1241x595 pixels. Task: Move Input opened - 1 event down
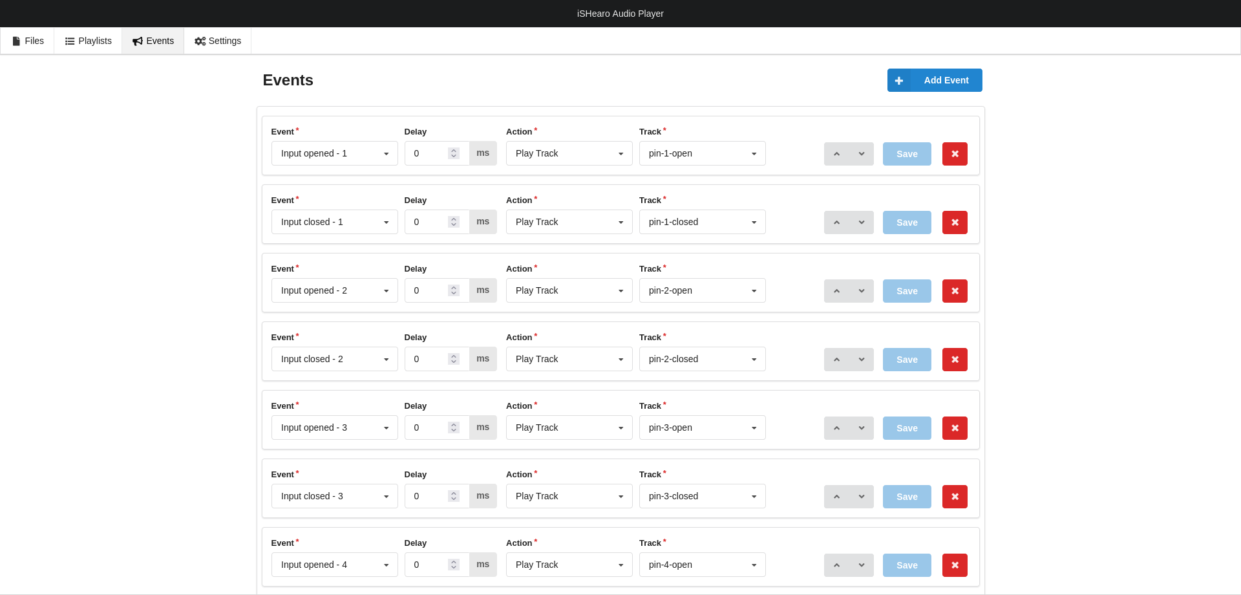click(862, 154)
